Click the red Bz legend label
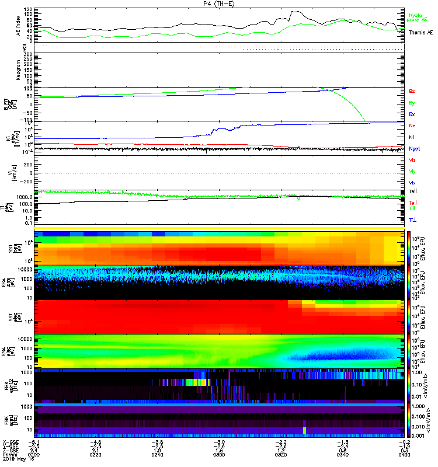 412,91
